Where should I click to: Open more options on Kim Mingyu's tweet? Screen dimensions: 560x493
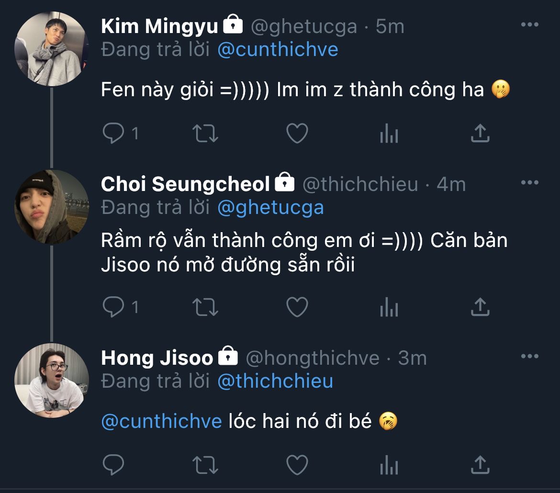[529, 25]
